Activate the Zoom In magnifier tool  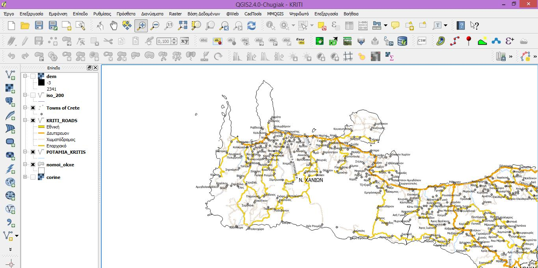(x=141, y=26)
